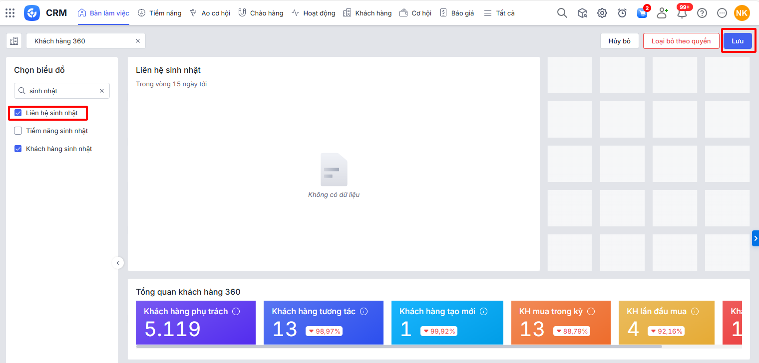
Task: Uncheck the Liên hệ sinh nhật checkbox
Action: tap(18, 113)
